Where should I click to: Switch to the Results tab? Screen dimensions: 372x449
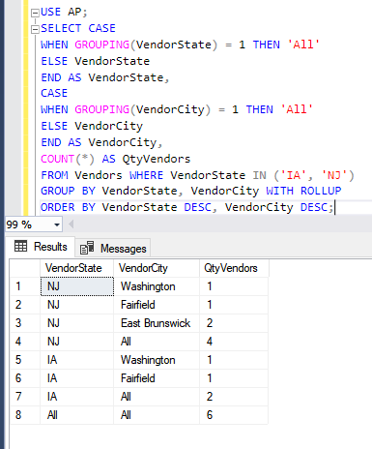[x=41, y=247]
